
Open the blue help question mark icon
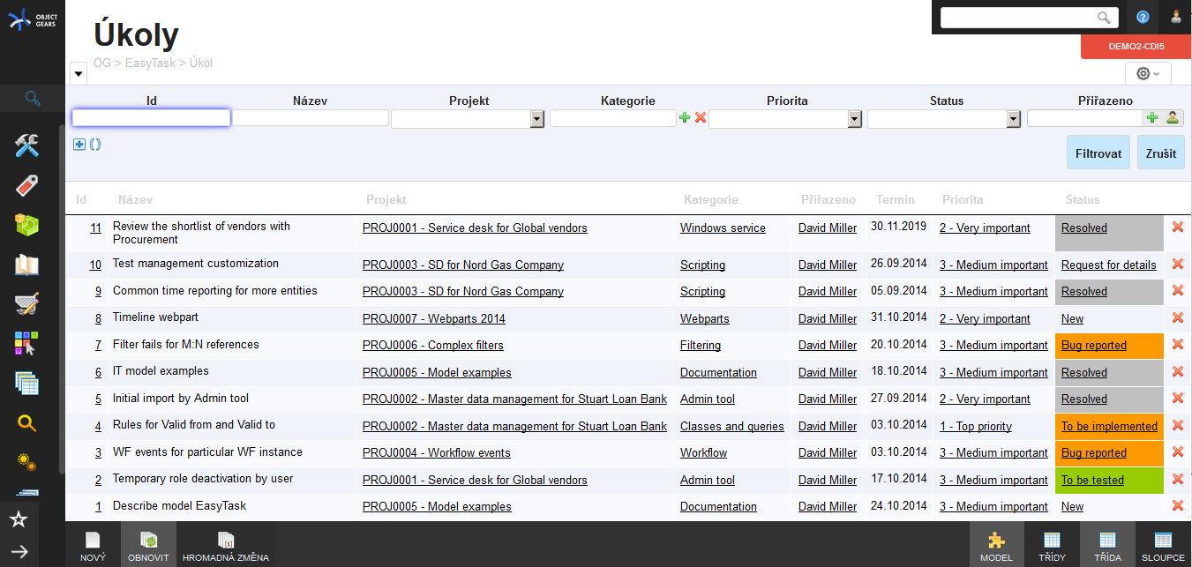(x=1143, y=17)
